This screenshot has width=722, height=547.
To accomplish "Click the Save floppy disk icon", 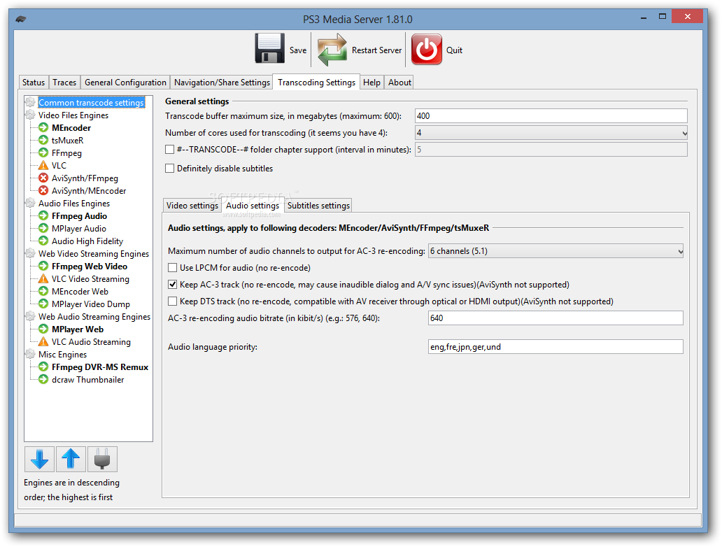I will [270, 48].
